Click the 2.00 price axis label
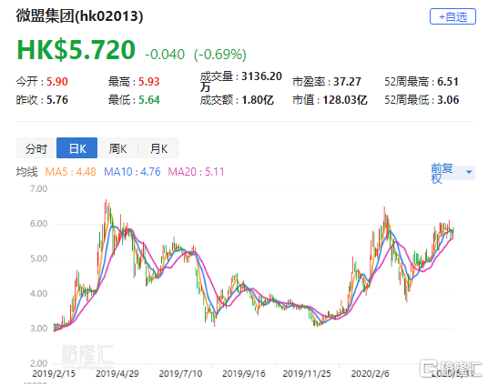The height and width of the screenshot is (384, 488). 38,363
